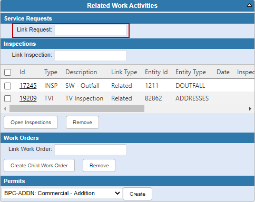The width and height of the screenshot is (255, 202).
Task: Open the permit type dropdown BPC-ADDN
Action: [x=62, y=193]
